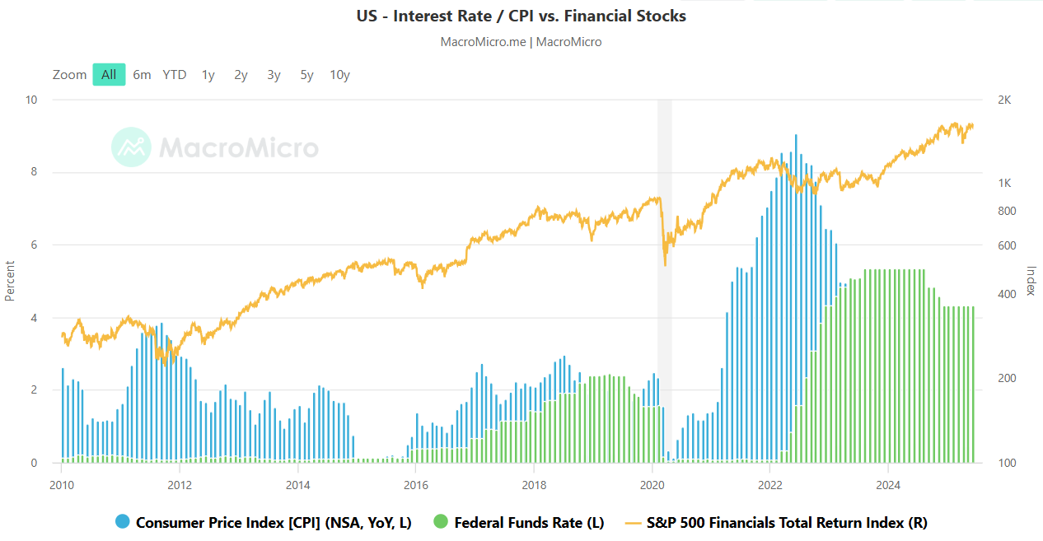Screen dimensions: 1043x541
Task: Hide the Federal Funds Rate series label
Action: click(529, 522)
